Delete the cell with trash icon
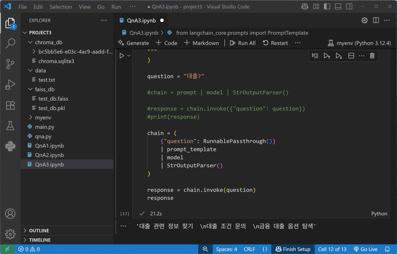Image resolution: width=397 pixels, height=254 pixels. (x=372, y=56)
